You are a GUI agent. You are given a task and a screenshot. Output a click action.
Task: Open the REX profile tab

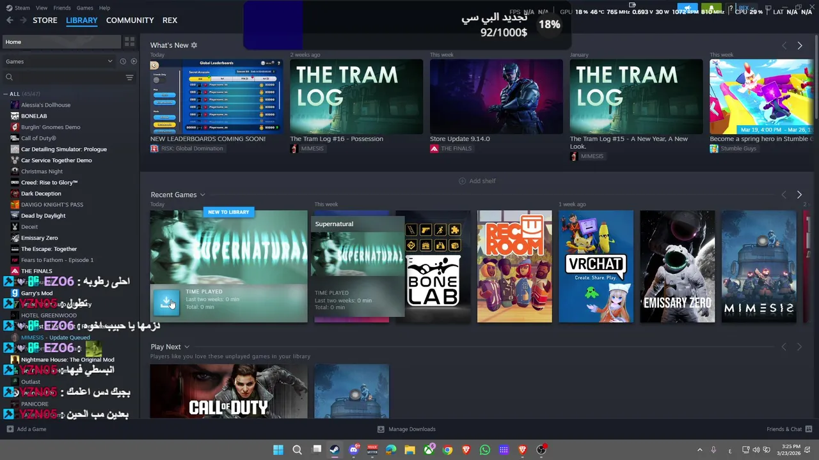tap(170, 20)
